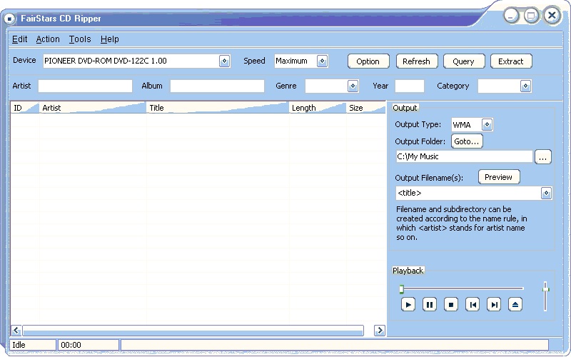Pause playback with the Pause button
Viewport: 571px width, 357px height.
click(x=429, y=305)
